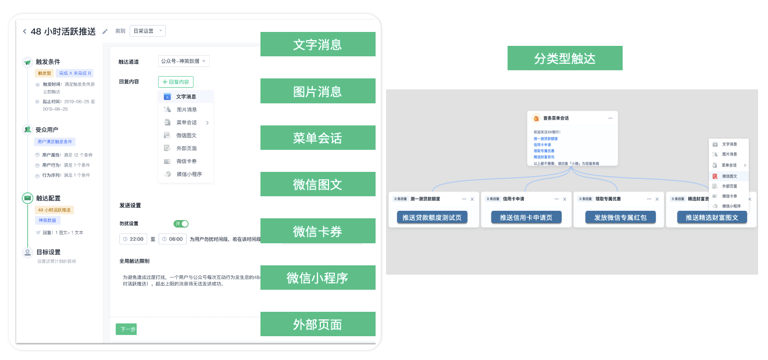Click the clock icon in 22:00 field
The image size is (768, 360).
[x=124, y=239]
